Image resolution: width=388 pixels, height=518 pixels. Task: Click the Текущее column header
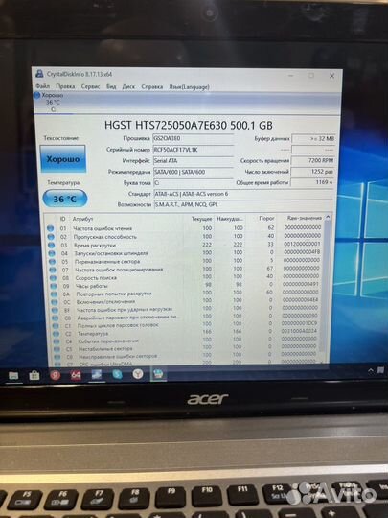pos(201,219)
